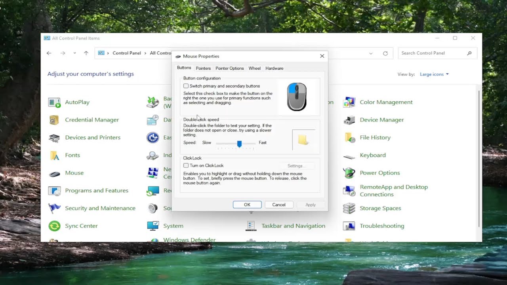Close the Mouse Properties dialog
Screen dimensions: 507x285
(x=322, y=56)
